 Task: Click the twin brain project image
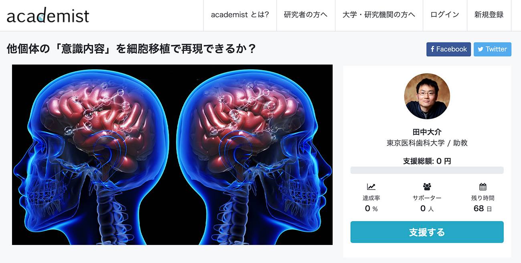172,155
